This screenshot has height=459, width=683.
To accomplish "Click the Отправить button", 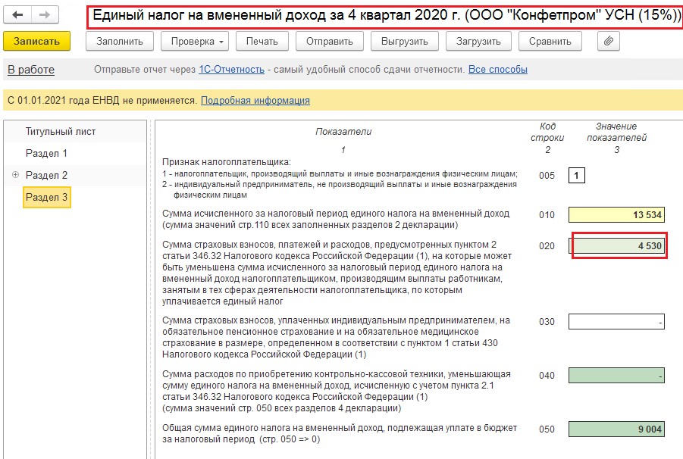I will tap(329, 42).
